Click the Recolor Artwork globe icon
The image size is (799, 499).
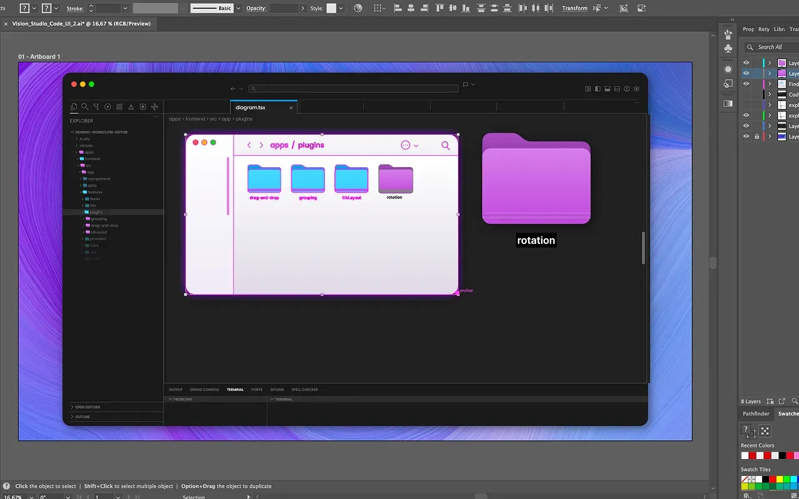tap(358, 8)
